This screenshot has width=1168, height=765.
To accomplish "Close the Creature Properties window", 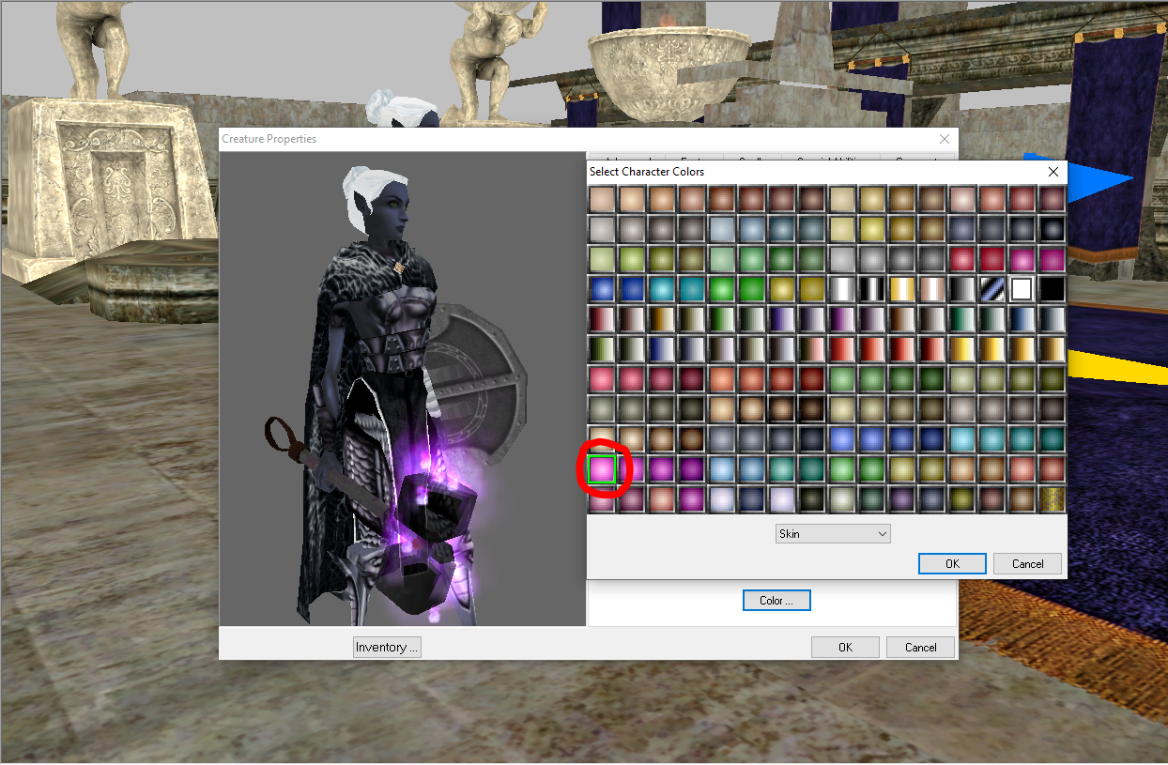I will (945, 139).
